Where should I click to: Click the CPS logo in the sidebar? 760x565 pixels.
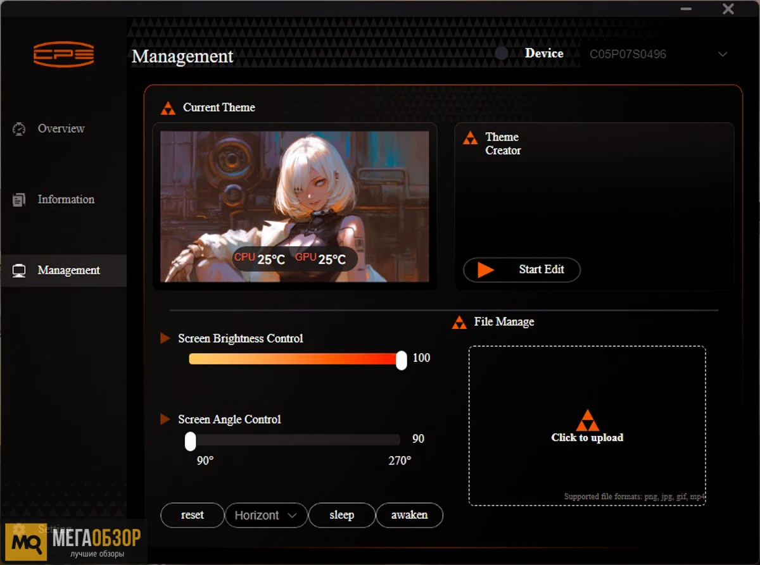[x=64, y=54]
